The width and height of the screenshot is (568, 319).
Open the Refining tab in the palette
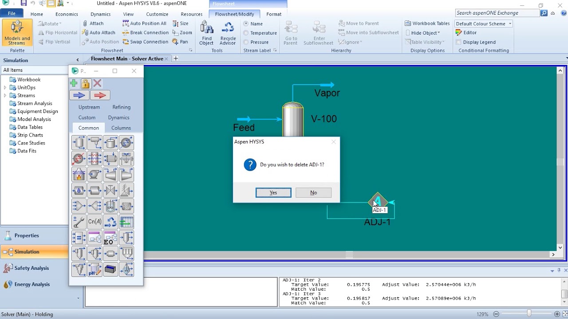(x=122, y=107)
